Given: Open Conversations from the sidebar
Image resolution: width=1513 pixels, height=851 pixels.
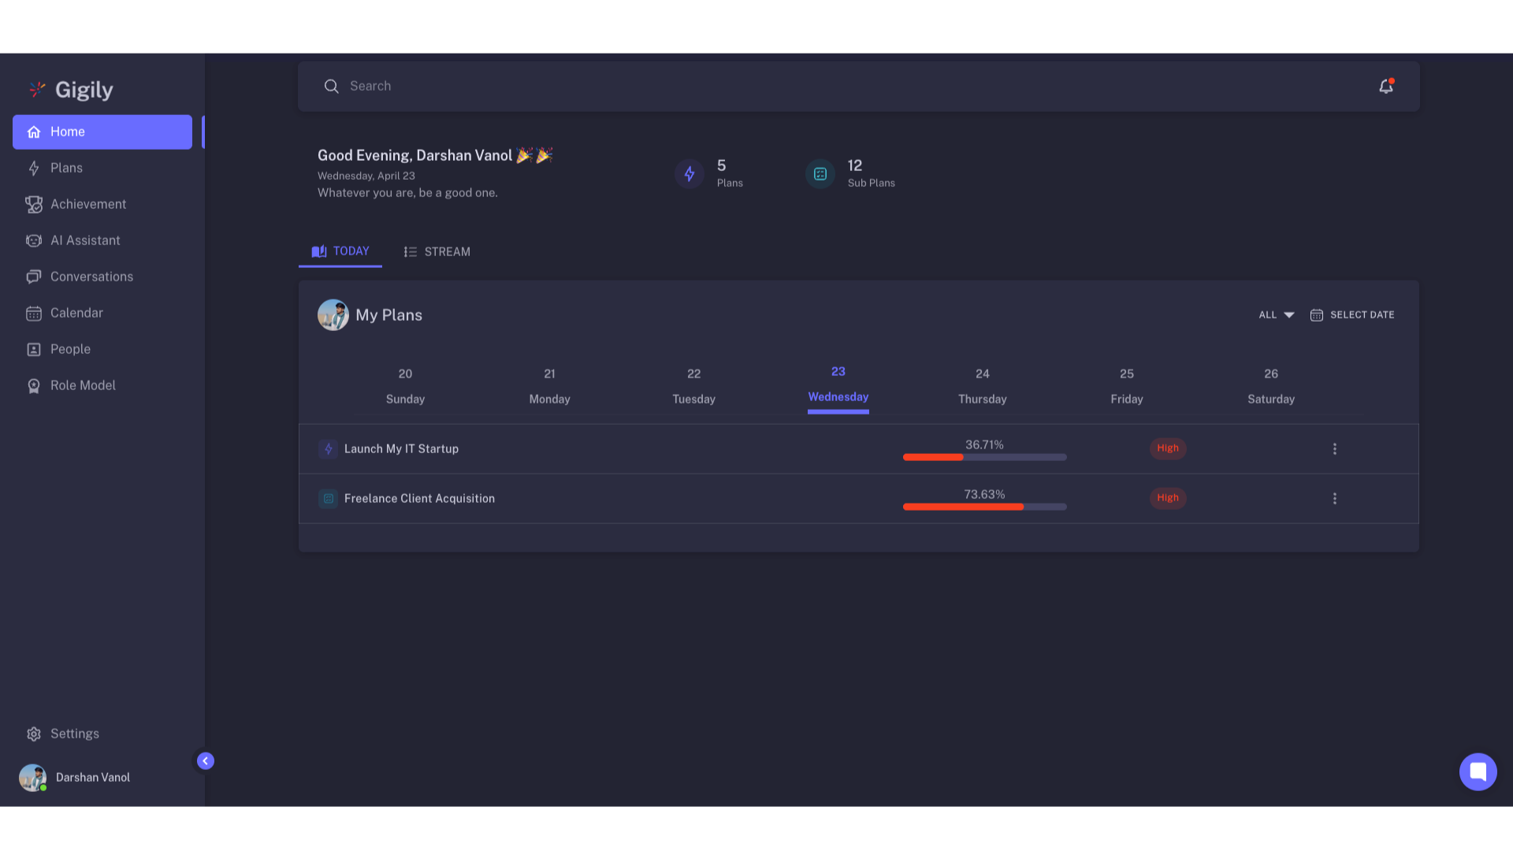Looking at the screenshot, I should (x=91, y=277).
